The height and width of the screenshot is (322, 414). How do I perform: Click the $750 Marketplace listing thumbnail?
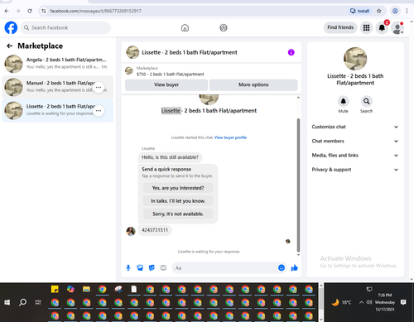coord(129,71)
